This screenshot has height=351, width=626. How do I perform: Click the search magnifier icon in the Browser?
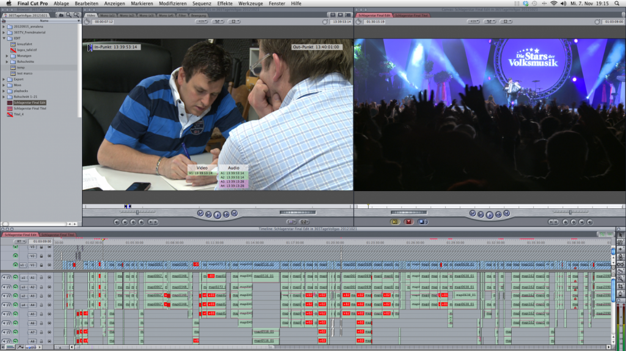(70, 14)
